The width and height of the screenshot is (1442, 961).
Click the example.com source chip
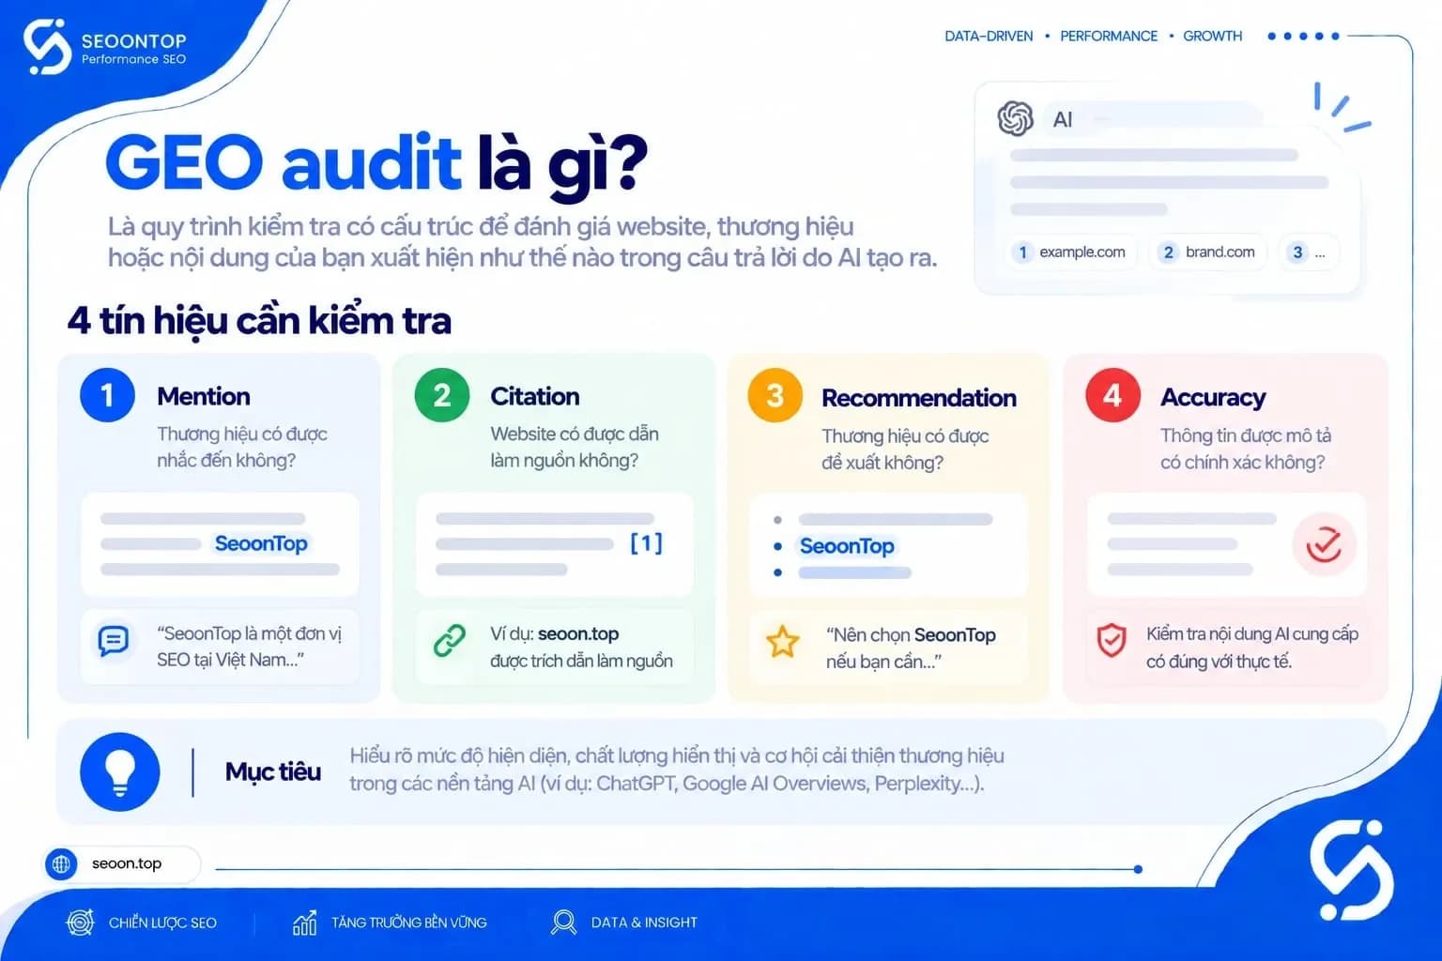tap(1071, 252)
